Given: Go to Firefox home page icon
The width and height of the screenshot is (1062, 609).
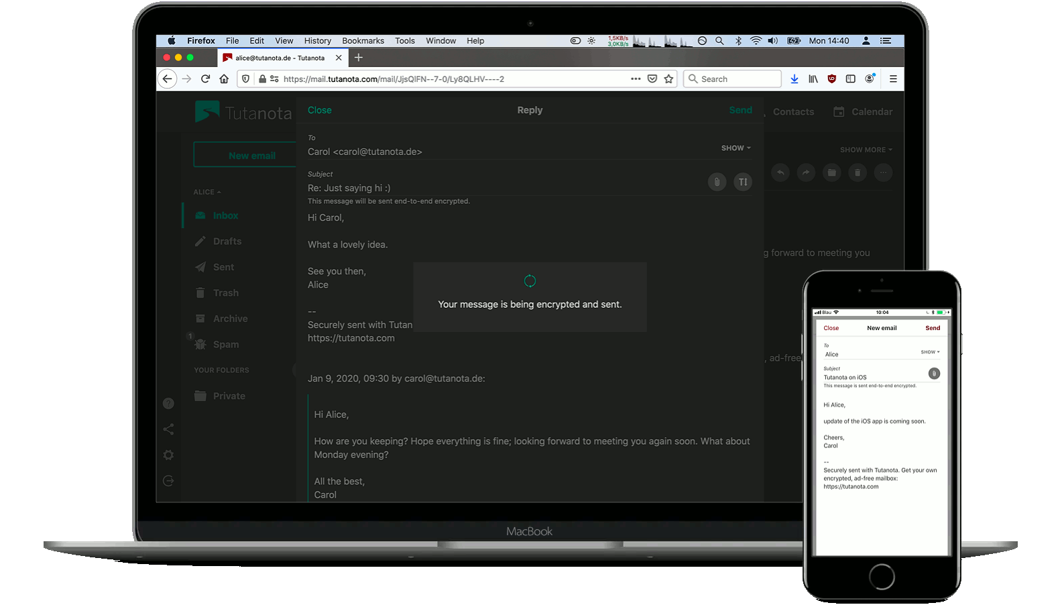Looking at the screenshot, I should [x=224, y=79].
